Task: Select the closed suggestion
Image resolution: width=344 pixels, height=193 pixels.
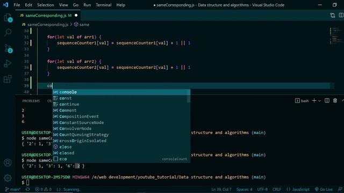Action: click(121, 153)
